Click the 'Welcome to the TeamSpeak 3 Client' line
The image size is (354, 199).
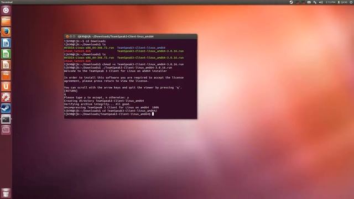coord(116,71)
